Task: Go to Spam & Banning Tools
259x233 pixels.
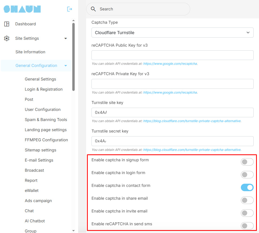Action: click(x=46, y=120)
